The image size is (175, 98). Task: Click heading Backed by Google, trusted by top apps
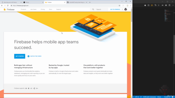click(x=59, y=66)
